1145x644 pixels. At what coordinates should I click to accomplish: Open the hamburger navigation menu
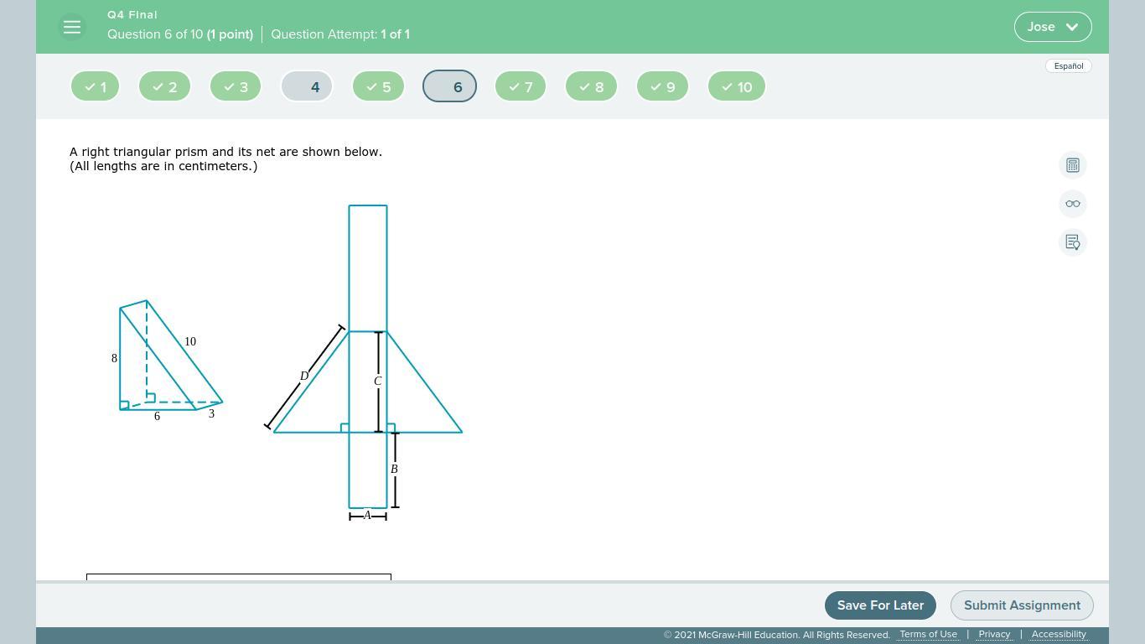pyautogui.click(x=72, y=27)
